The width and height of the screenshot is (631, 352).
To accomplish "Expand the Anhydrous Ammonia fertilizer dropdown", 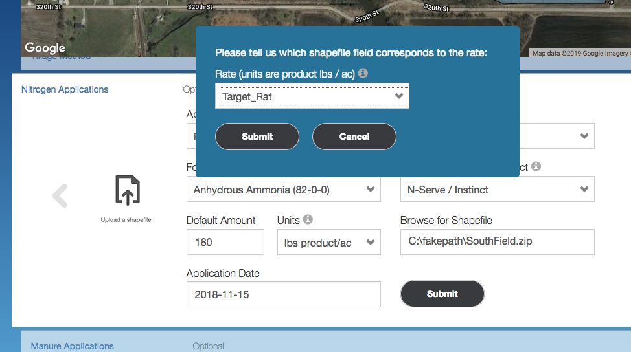I will tap(284, 190).
